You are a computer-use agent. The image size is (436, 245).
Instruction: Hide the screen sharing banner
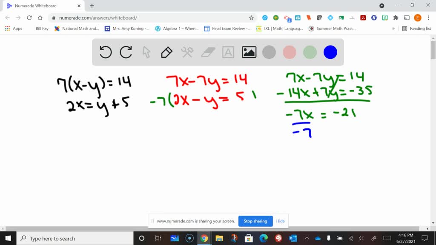pyautogui.click(x=280, y=221)
